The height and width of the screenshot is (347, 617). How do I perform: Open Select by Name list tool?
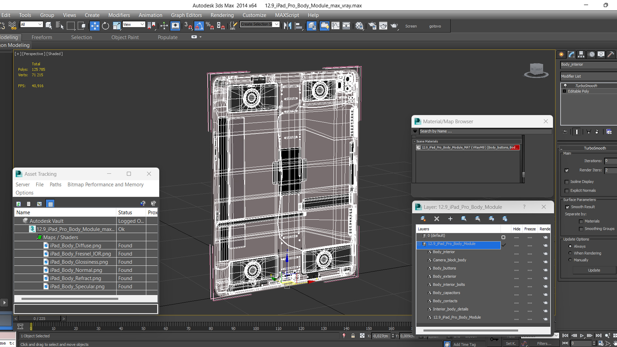(x=59, y=26)
